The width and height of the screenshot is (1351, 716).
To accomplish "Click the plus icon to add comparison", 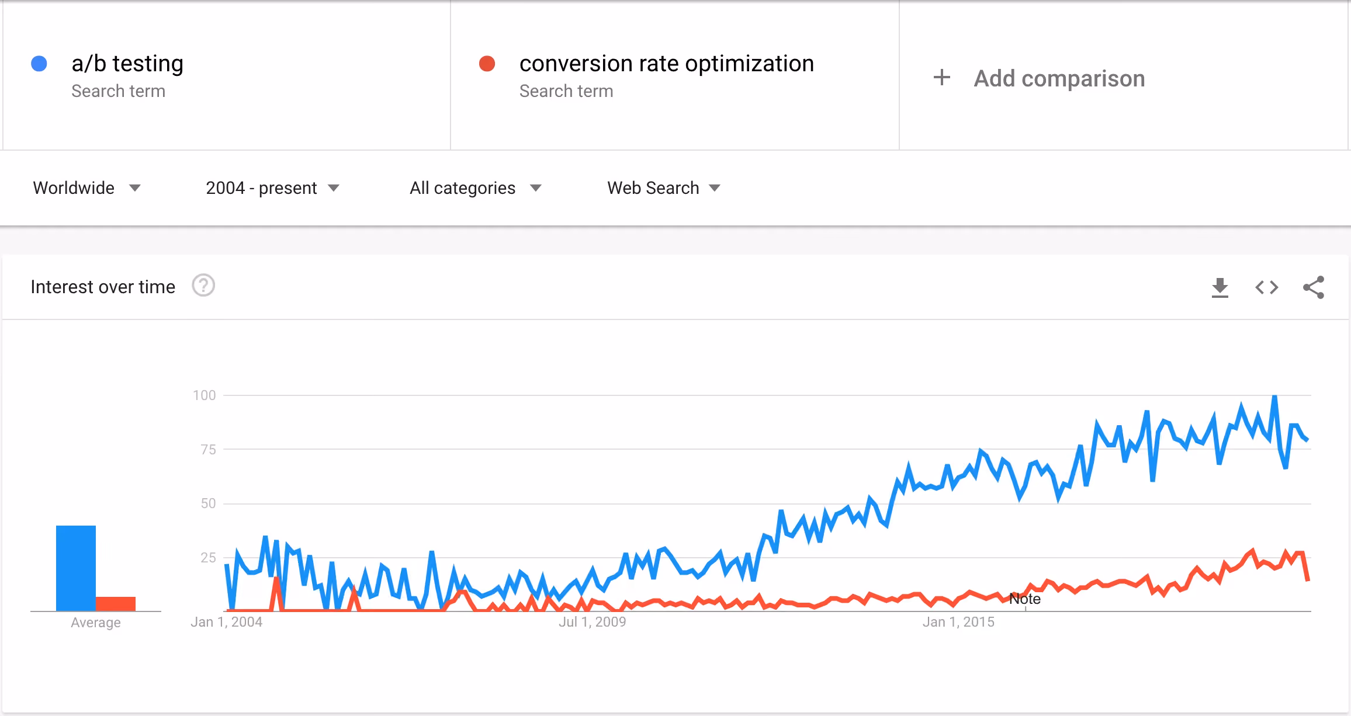I will tap(942, 77).
